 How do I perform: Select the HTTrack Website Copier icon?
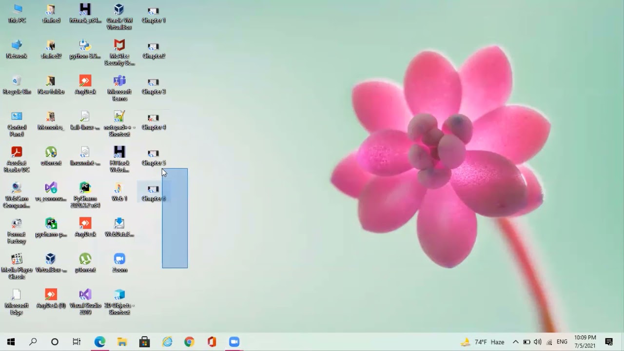click(119, 159)
